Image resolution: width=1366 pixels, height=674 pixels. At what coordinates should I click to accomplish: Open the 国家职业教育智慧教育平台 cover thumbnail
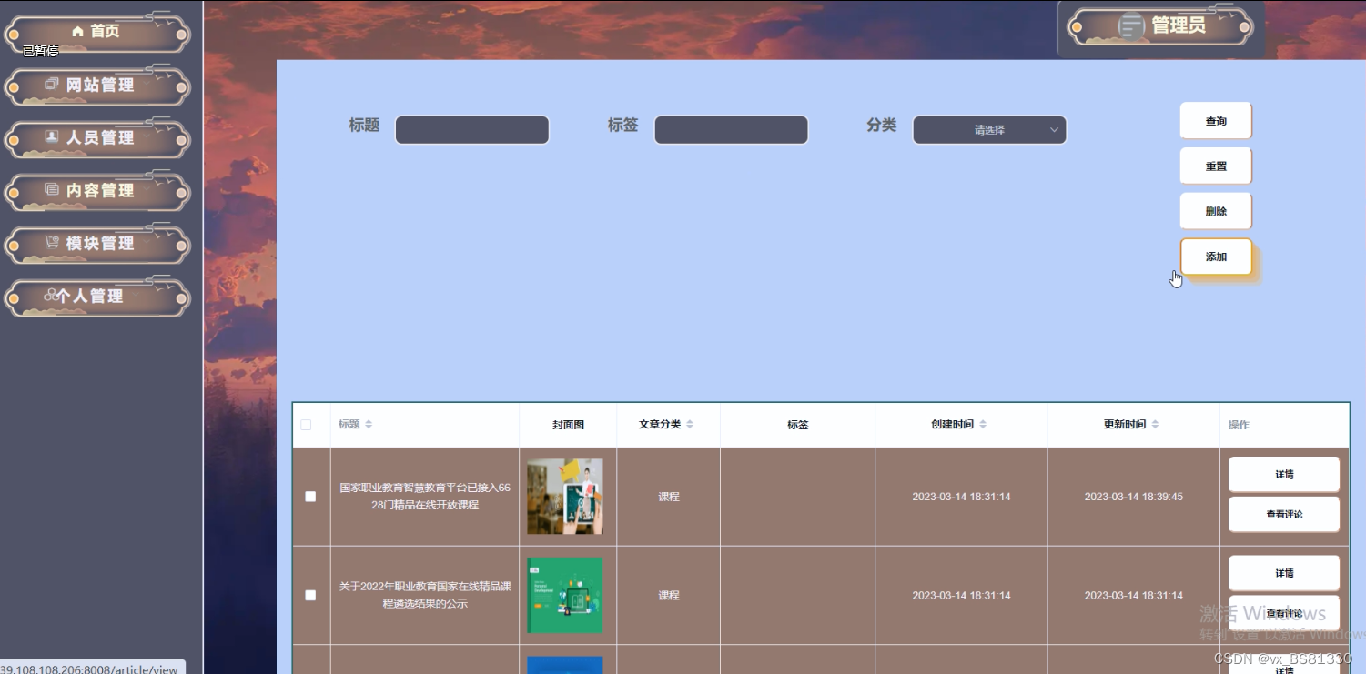[x=564, y=497]
